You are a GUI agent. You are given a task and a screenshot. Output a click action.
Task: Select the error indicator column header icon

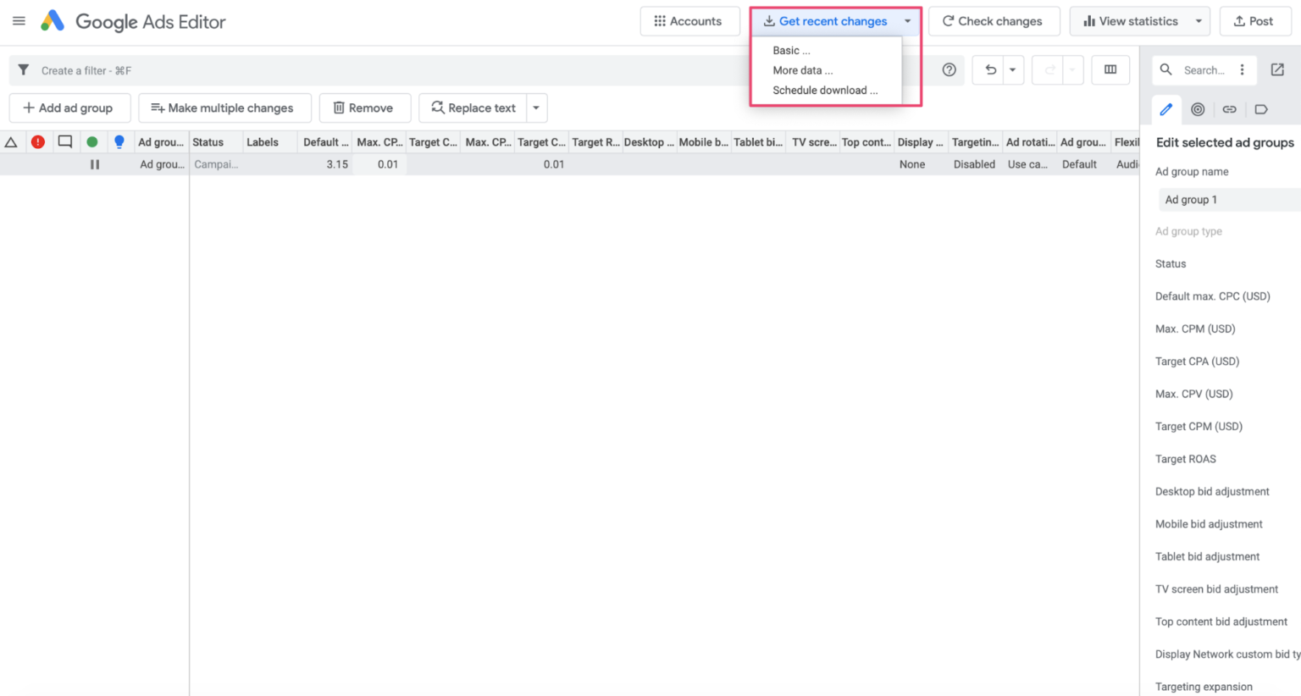(38, 141)
